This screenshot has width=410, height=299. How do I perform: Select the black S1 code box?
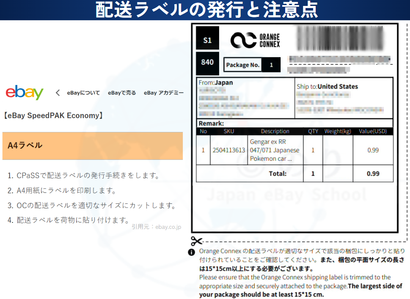[207, 41]
